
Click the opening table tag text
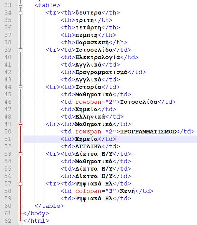47,5
